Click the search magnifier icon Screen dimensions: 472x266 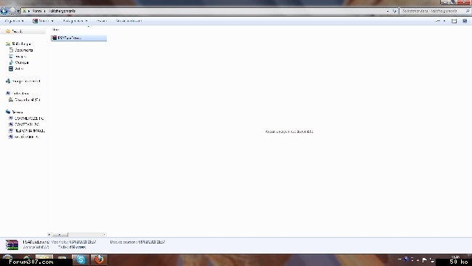tap(468, 11)
